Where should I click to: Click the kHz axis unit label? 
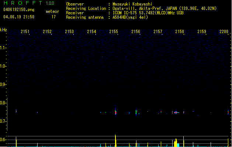[x=3, y=30]
